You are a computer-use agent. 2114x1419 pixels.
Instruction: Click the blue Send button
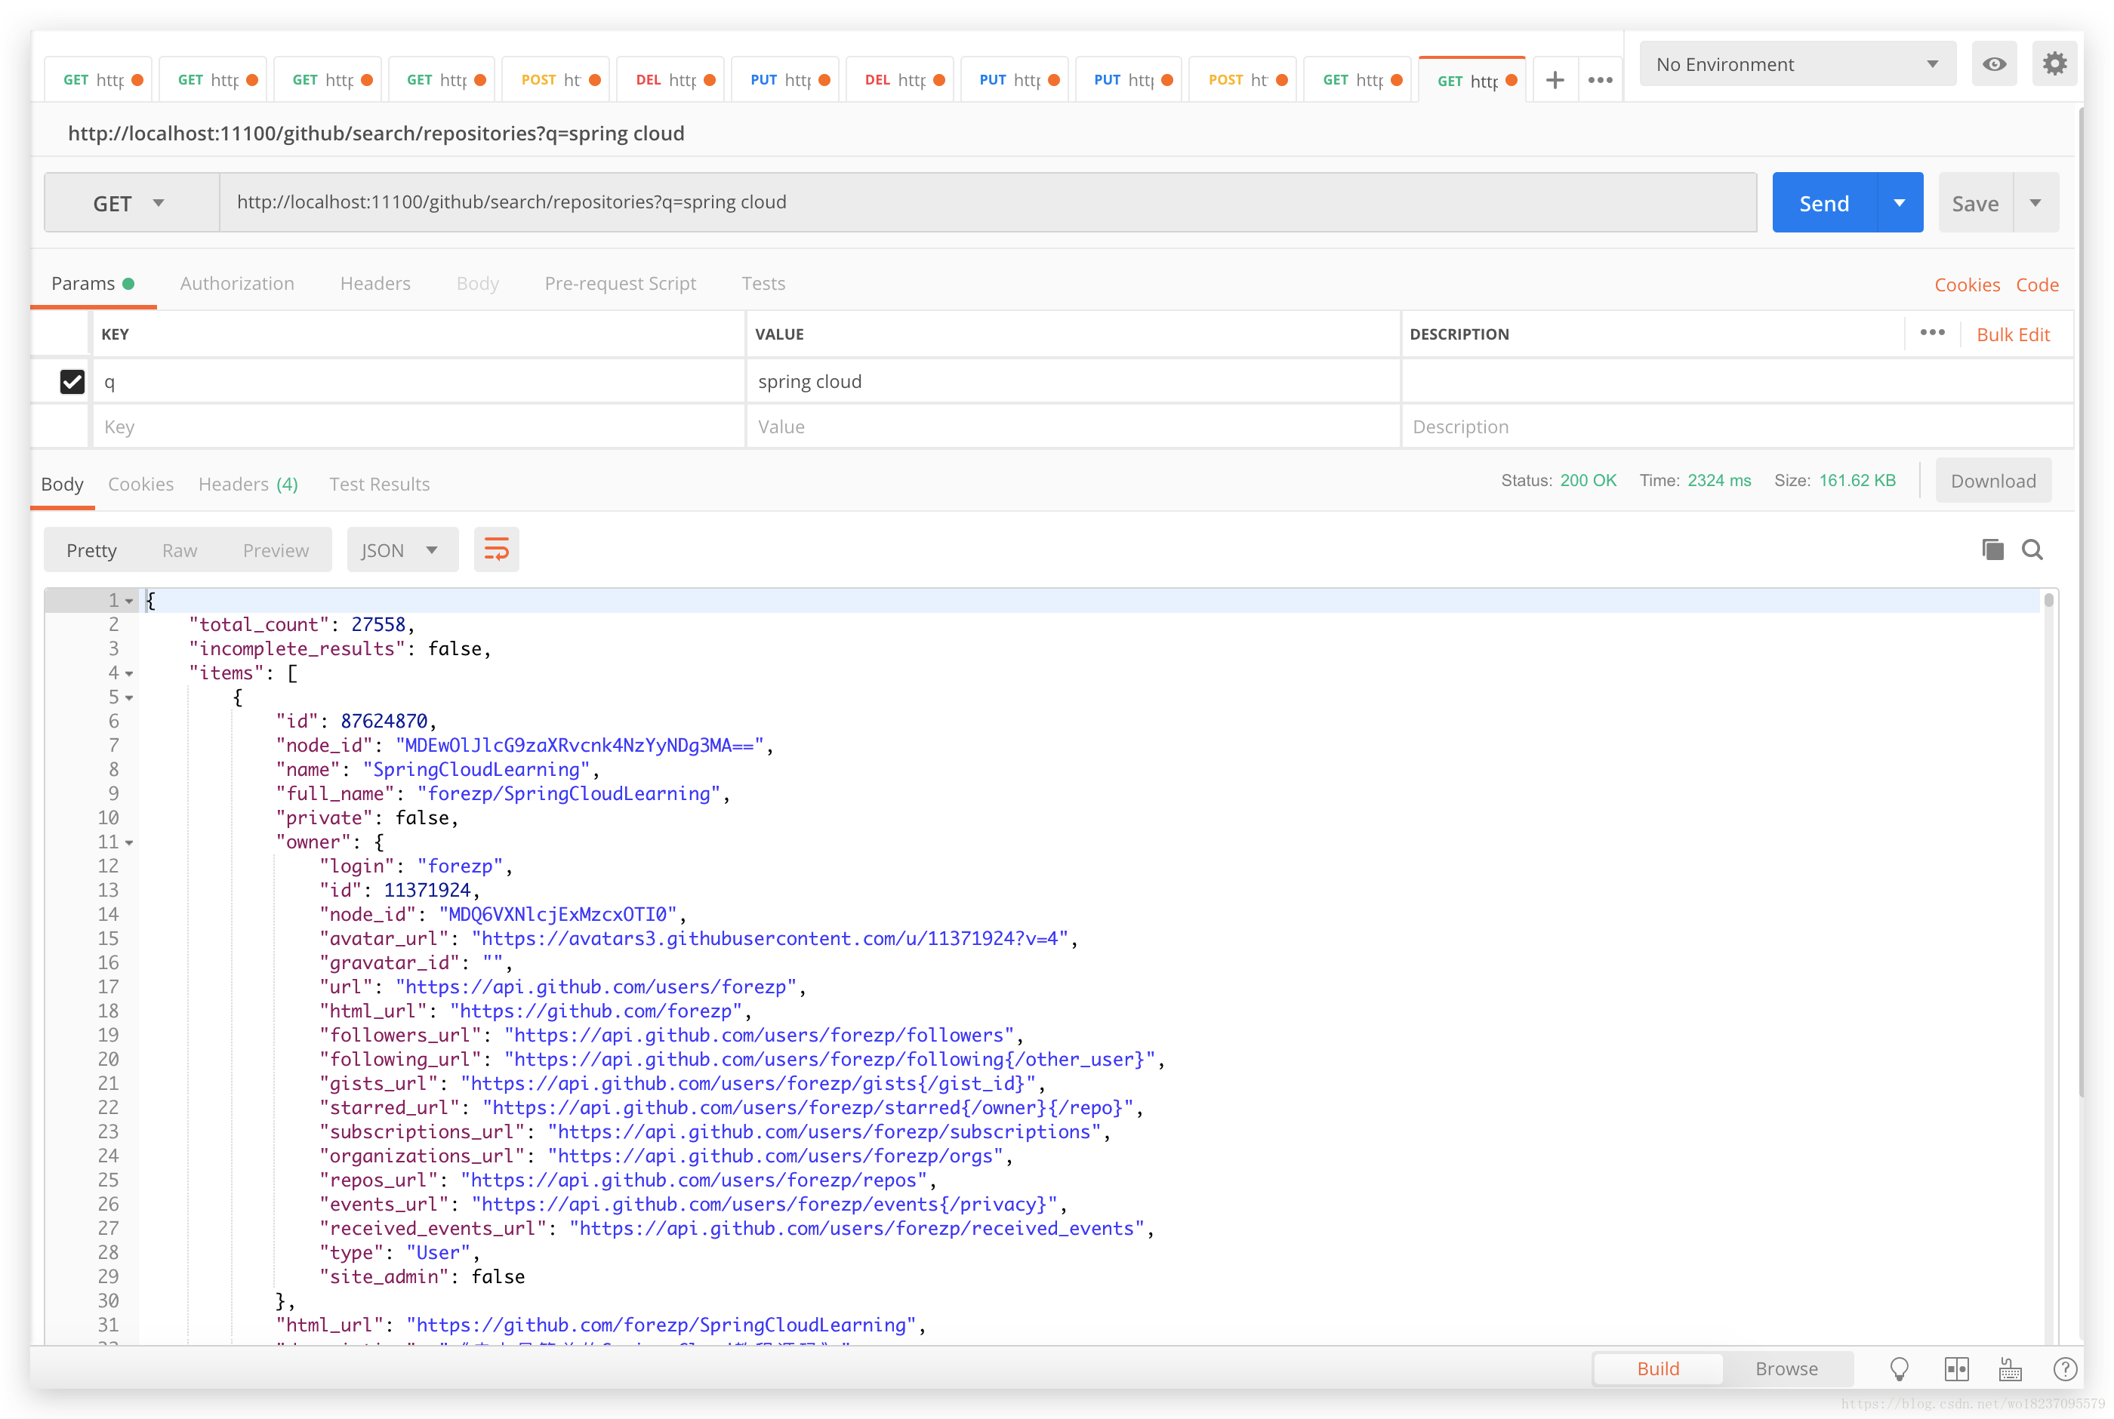coord(1823,203)
